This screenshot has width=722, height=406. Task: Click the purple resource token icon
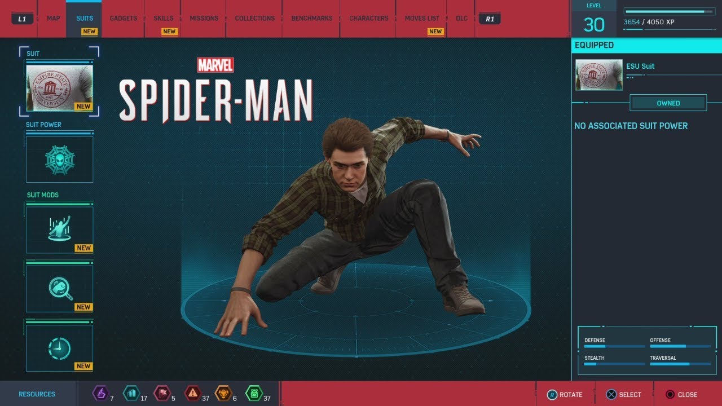click(x=100, y=393)
